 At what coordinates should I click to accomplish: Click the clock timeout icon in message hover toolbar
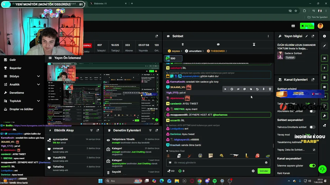[232, 89]
